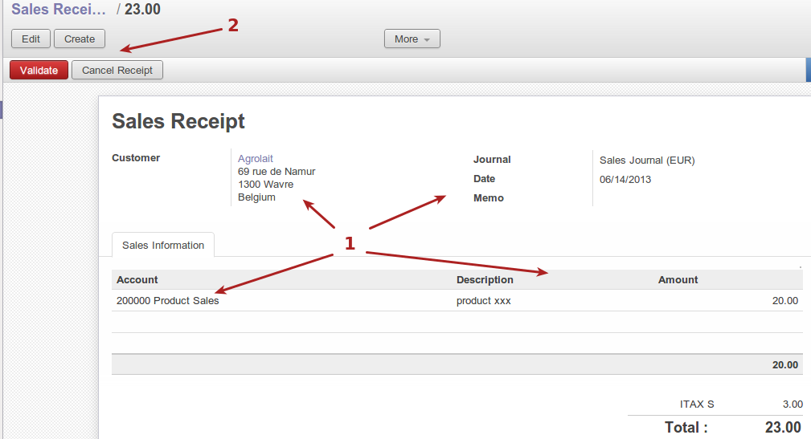Click the ITAX S tax amount 3.00

coord(792,404)
